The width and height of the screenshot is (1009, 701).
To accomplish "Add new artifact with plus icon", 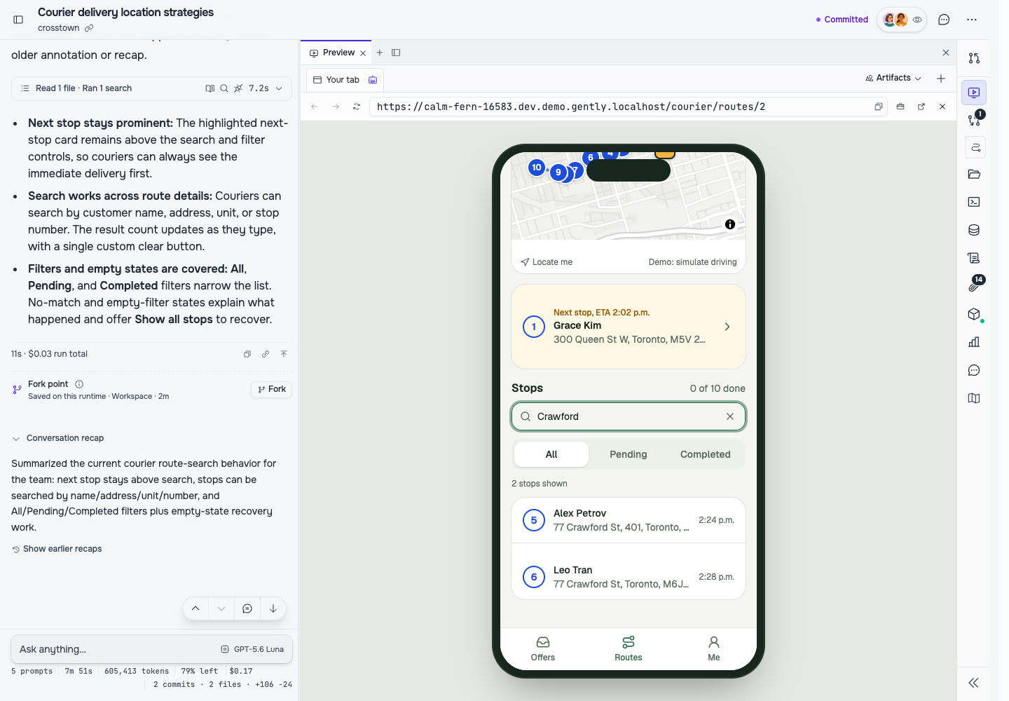I will point(941,79).
